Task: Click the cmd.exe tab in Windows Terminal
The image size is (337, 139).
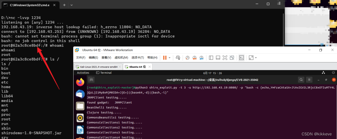Action: (30, 5)
